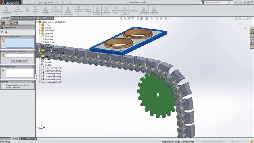Click the Instant3D tool

point(134,9)
